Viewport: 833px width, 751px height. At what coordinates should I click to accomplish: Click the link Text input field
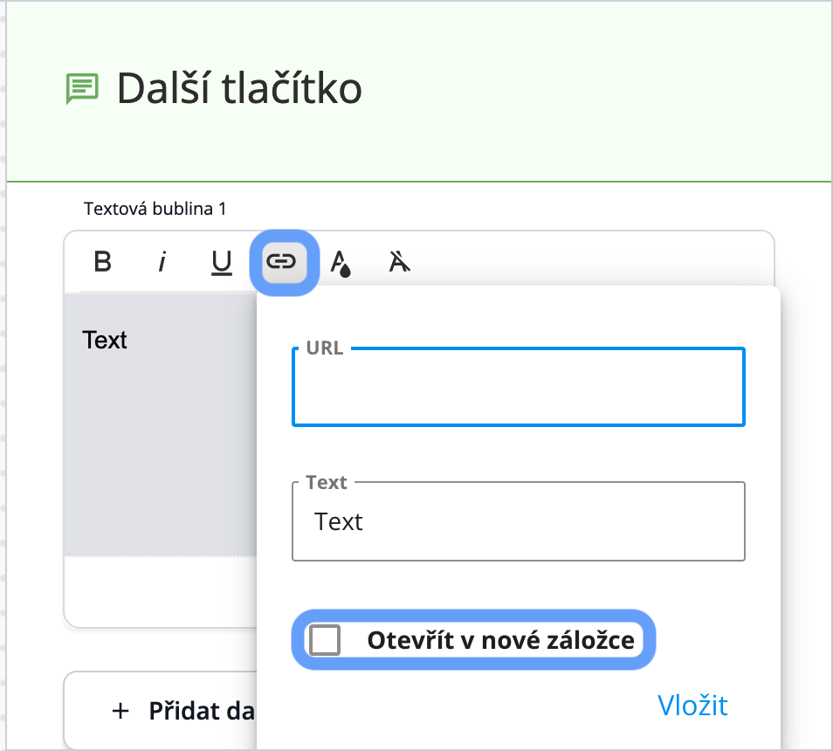519,521
